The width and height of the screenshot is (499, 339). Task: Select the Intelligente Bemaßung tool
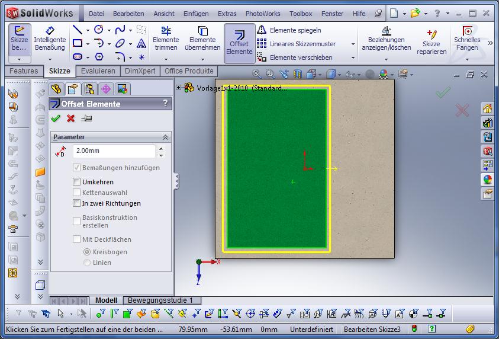click(x=50, y=39)
